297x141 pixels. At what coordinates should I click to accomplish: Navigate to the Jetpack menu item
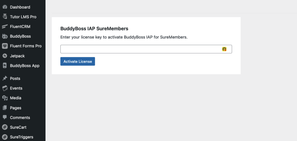[17, 56]
